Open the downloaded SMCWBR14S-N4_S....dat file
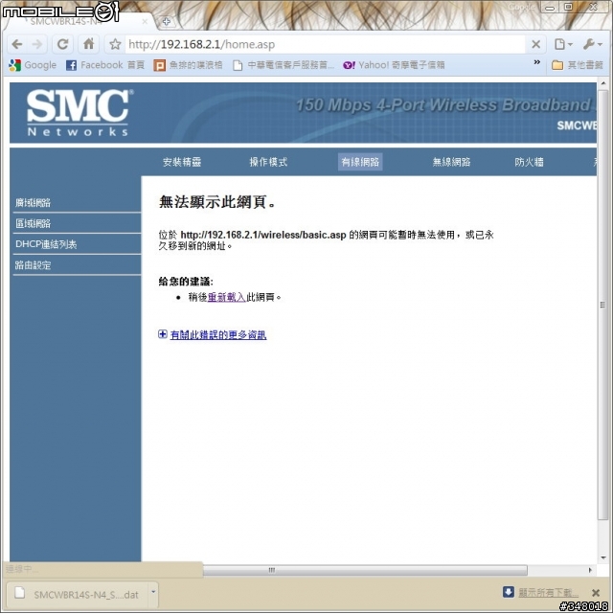This screenshot has width=613, height=614. (x=77, y=595)
